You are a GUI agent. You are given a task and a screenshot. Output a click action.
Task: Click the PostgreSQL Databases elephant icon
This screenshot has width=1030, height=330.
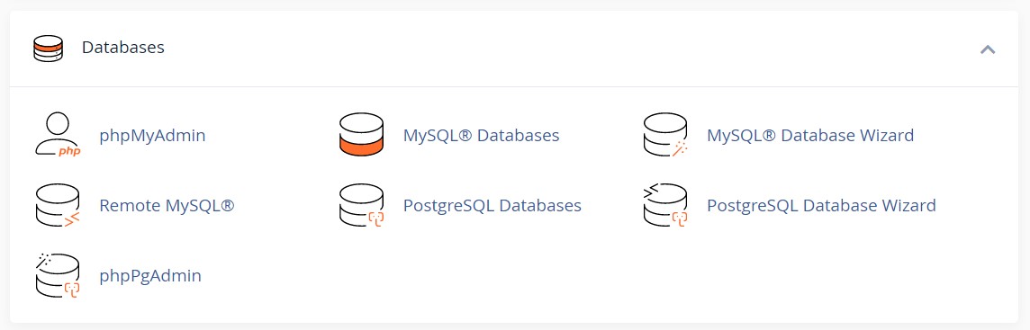coord(361,205)
